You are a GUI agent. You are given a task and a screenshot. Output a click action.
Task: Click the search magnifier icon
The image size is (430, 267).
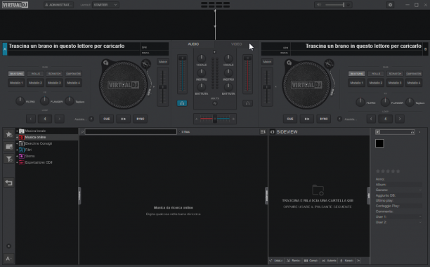coord(82,132)
